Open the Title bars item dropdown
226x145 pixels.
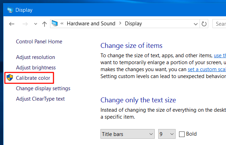click(x=128, y=134)
